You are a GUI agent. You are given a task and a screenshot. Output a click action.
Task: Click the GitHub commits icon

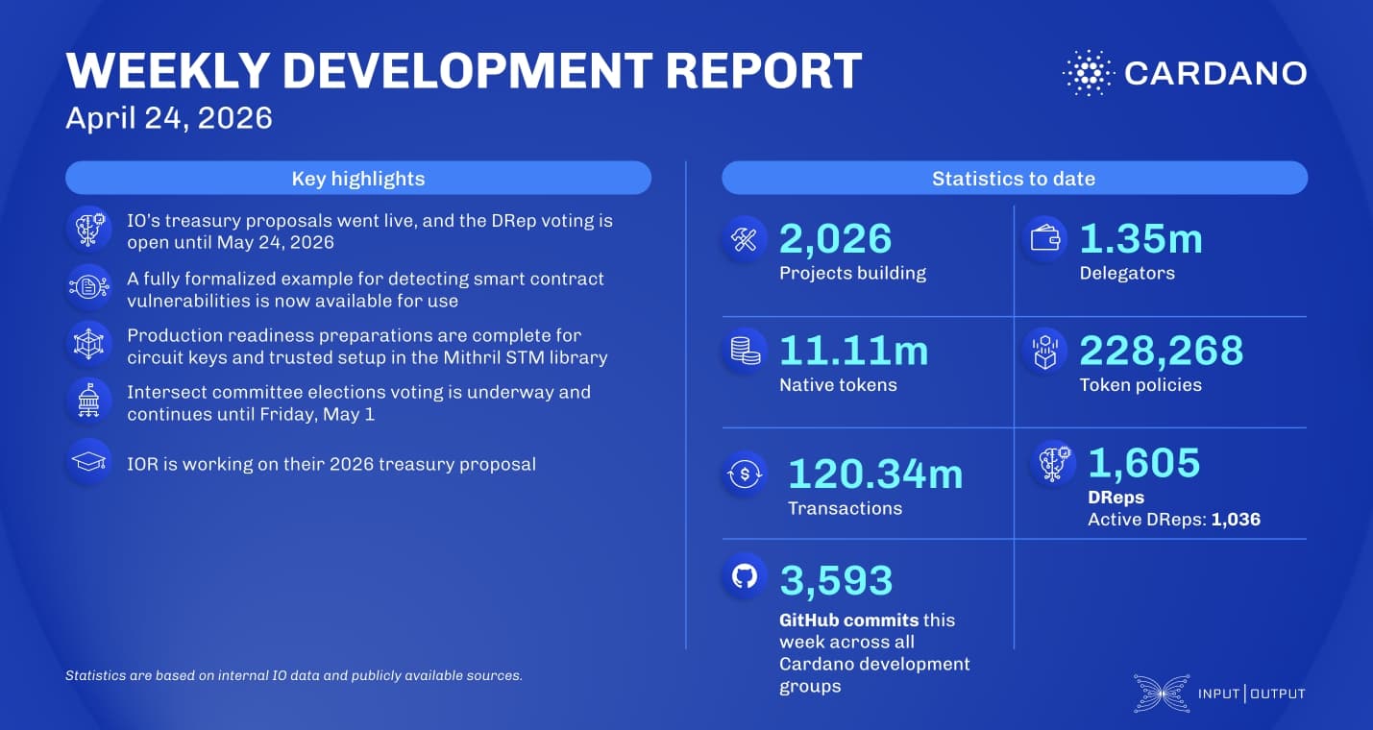(744, 576)
